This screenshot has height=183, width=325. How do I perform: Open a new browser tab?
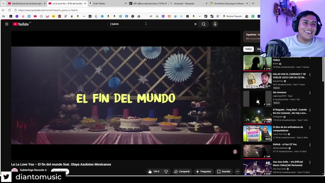253,3
